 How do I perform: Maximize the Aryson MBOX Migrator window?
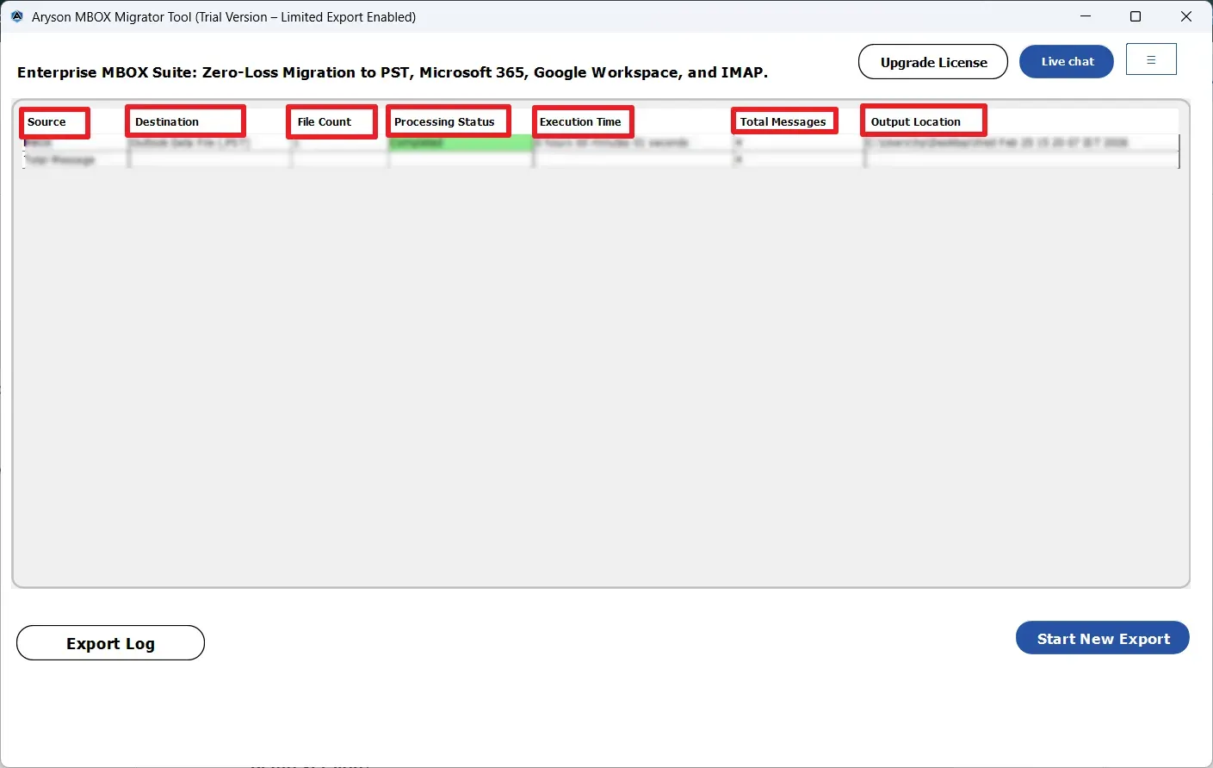tap(1136, 16)
